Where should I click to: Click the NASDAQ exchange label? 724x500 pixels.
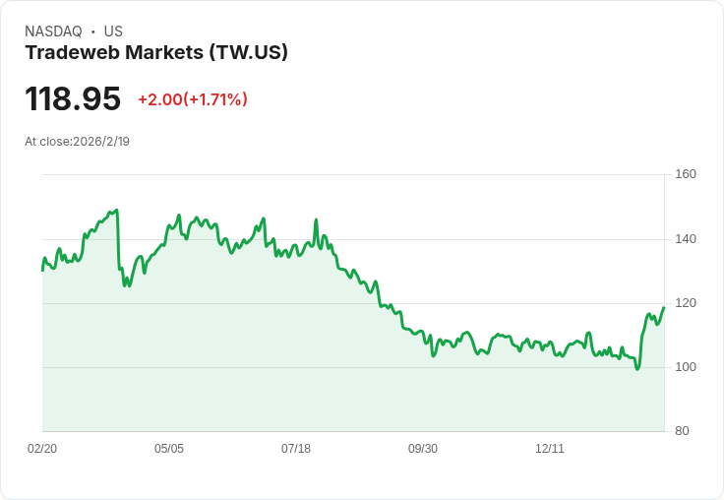click(53, 31)
